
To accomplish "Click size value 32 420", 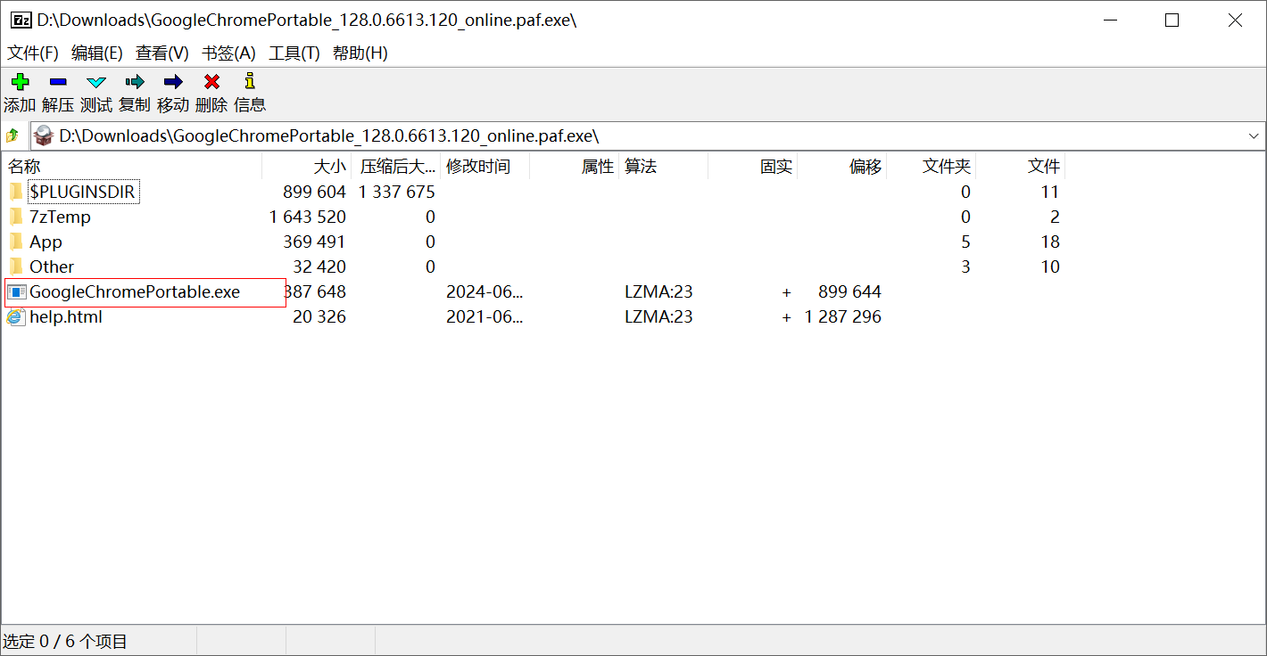I will [x=319, y=266].
